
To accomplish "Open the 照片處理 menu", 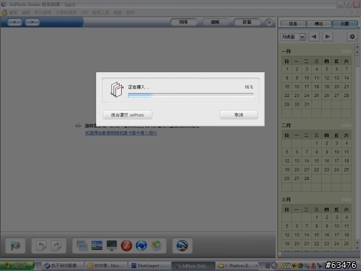I will [x=43, y=13].
